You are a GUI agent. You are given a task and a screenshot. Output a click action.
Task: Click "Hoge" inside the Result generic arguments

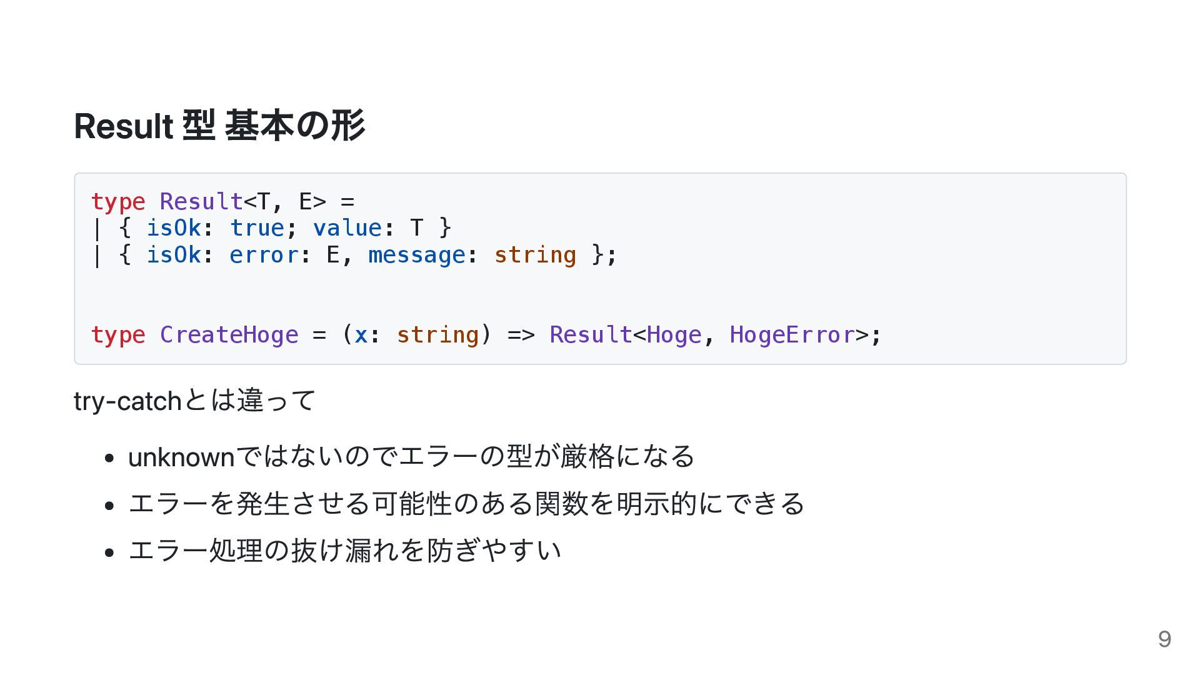pos(674,335)
